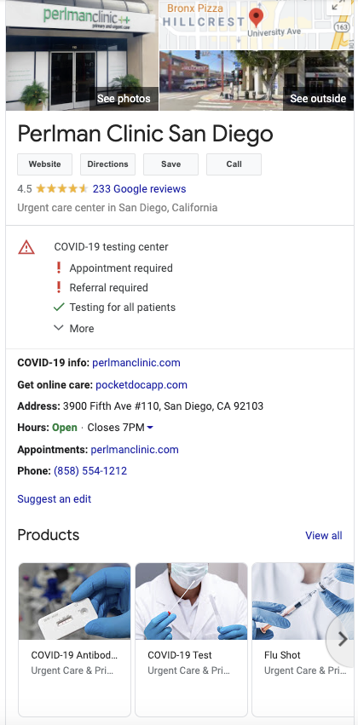This screenshot has height=725, width=358.
Task: Click Suggest an edit
Action: tap(54, 499)
